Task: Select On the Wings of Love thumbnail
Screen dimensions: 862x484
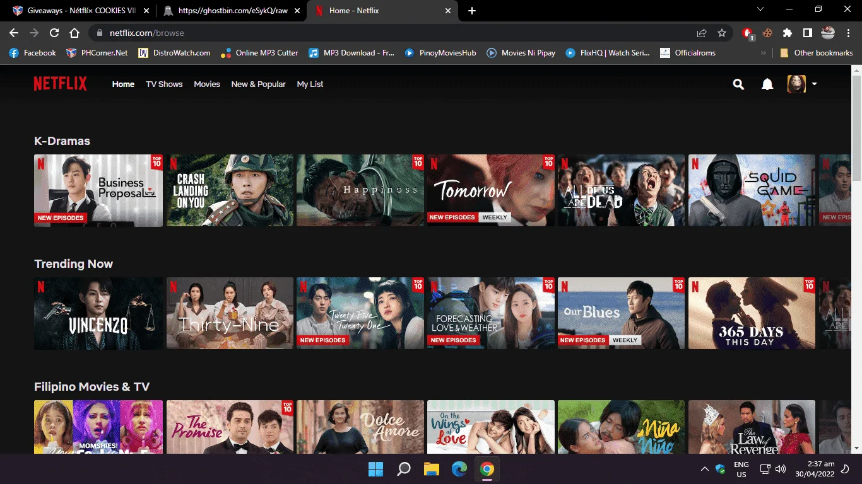Action: [x=491, y=427]
